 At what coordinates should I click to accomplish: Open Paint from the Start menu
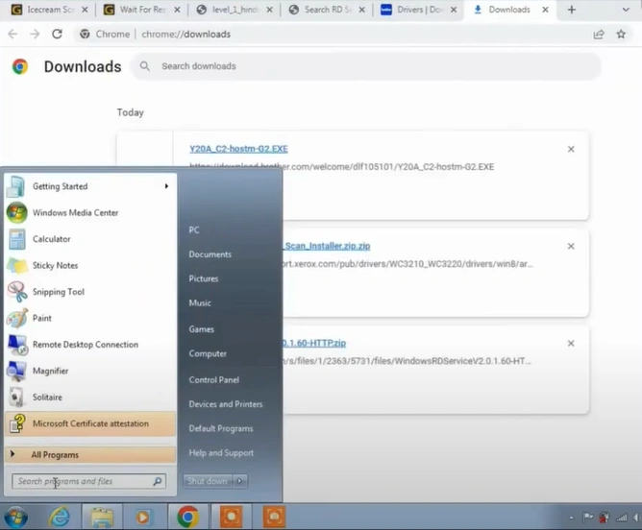pyautogui.click(x=42, y=318)
